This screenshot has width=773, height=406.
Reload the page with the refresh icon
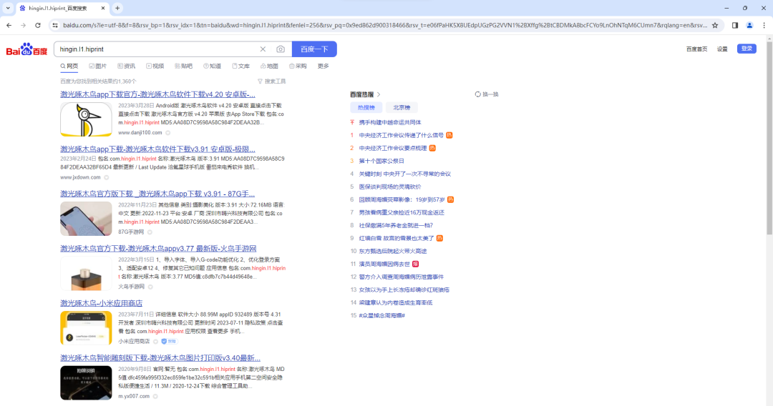coord(37,25)
